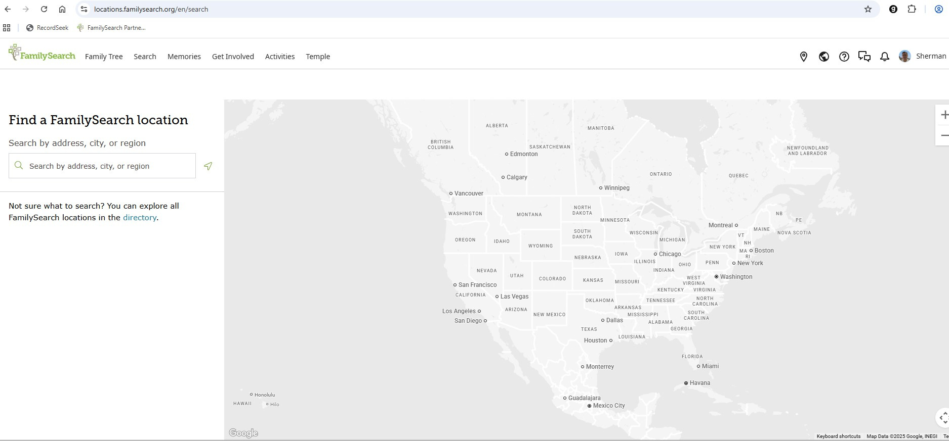Open the Family Tree menu
The image size is (949, 441).
pos(104,57)
